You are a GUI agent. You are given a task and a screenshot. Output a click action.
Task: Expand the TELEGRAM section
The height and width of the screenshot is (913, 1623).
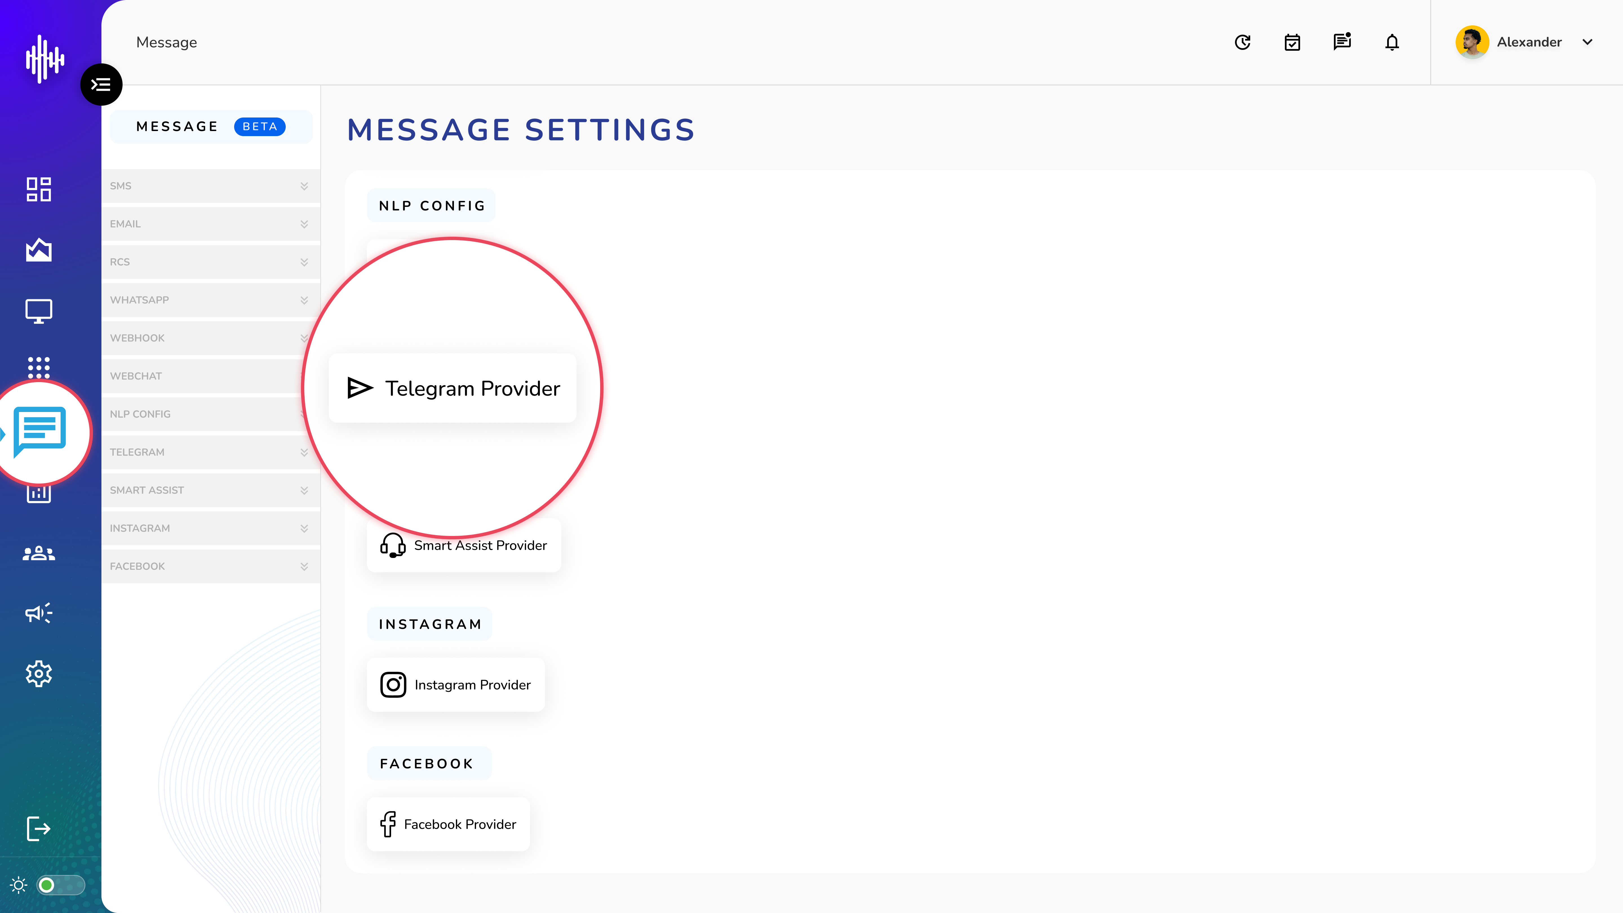210,452
